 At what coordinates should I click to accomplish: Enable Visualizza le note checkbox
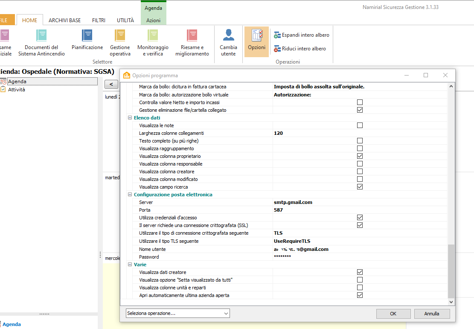(x=360, y=125)
